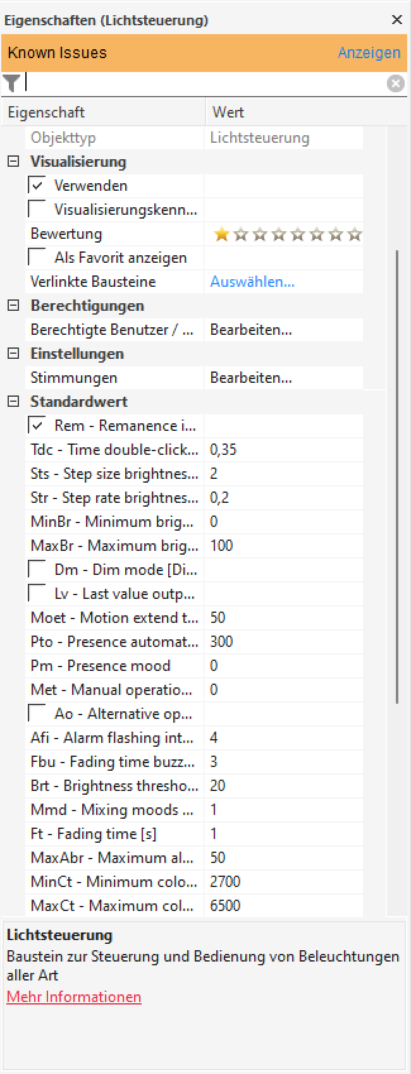Image resolution: width=411 pixels, height=1074 pixels.
Task: Click Anzeigen in Known Issues bar
Action: coord(369,52)
